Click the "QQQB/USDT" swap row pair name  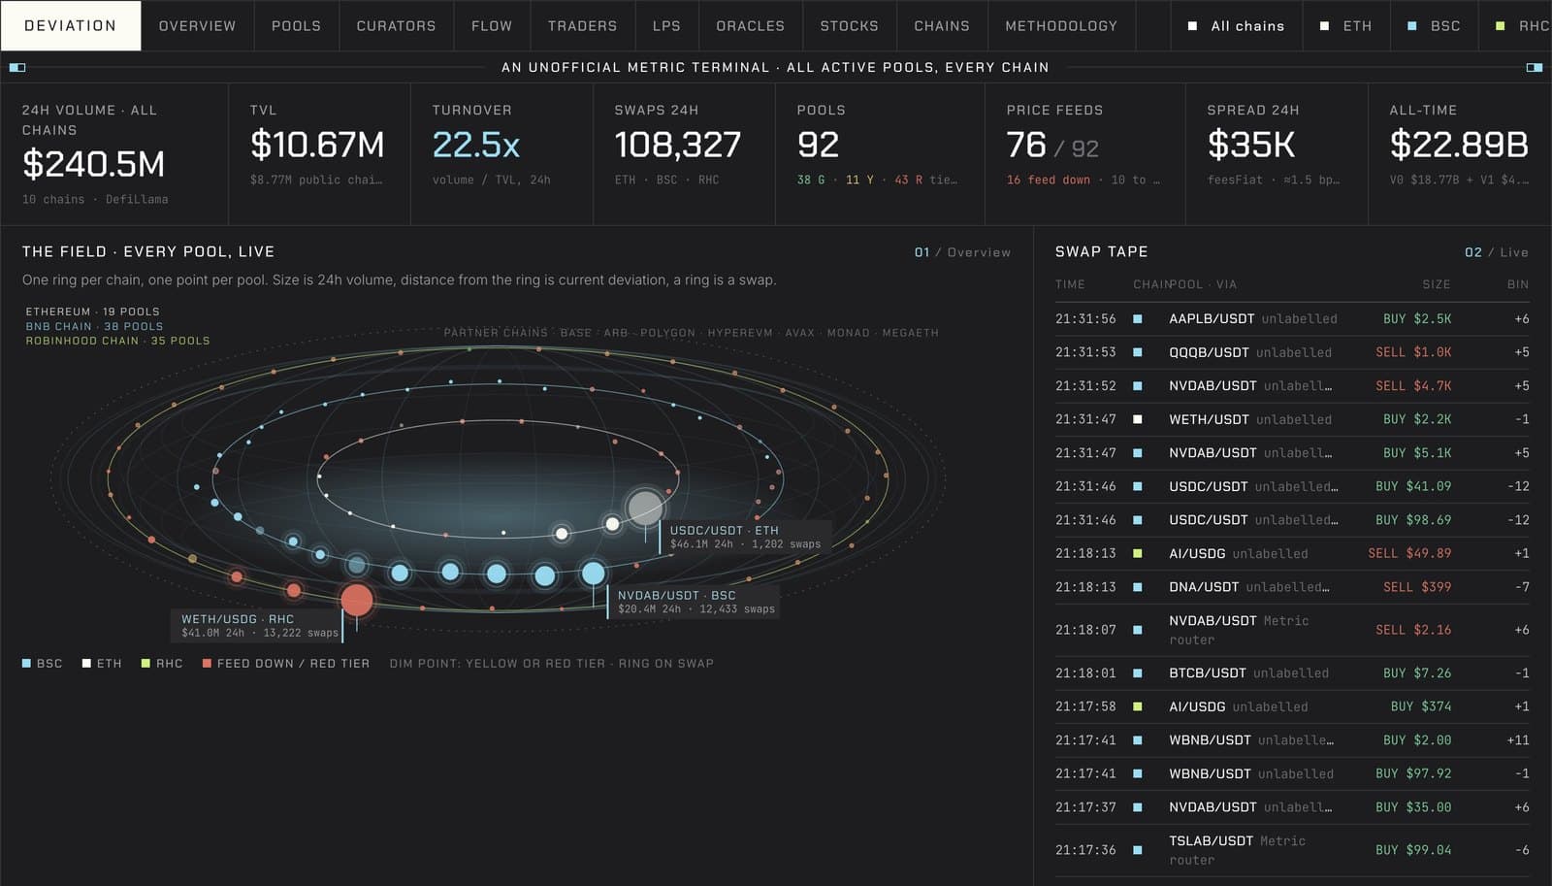(1209, 352)
